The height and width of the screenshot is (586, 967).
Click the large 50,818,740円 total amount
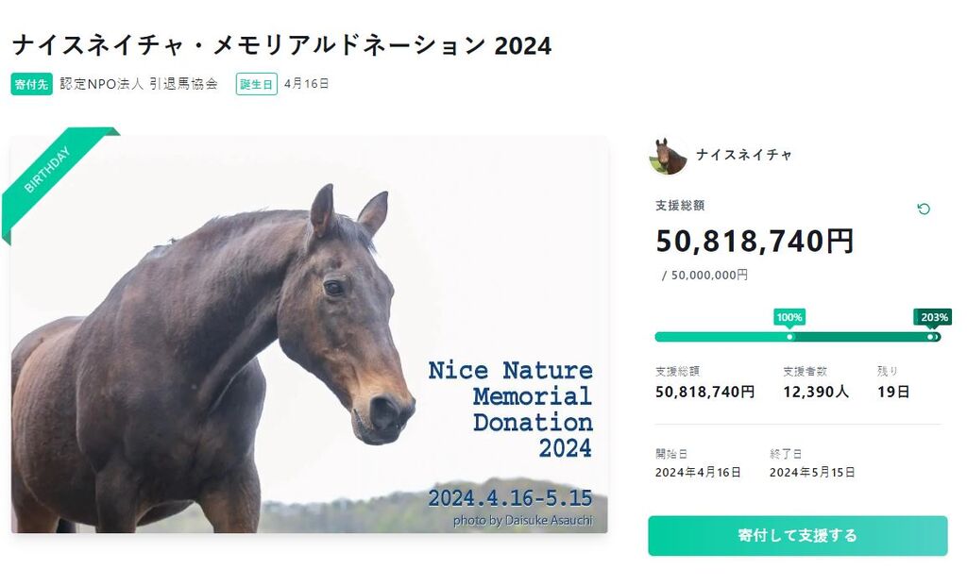pyautogui.click(x=755, y=242)
